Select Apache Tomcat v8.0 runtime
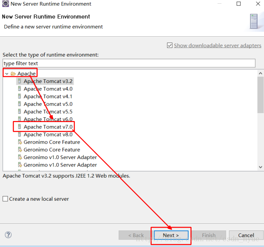 [48, 134]
